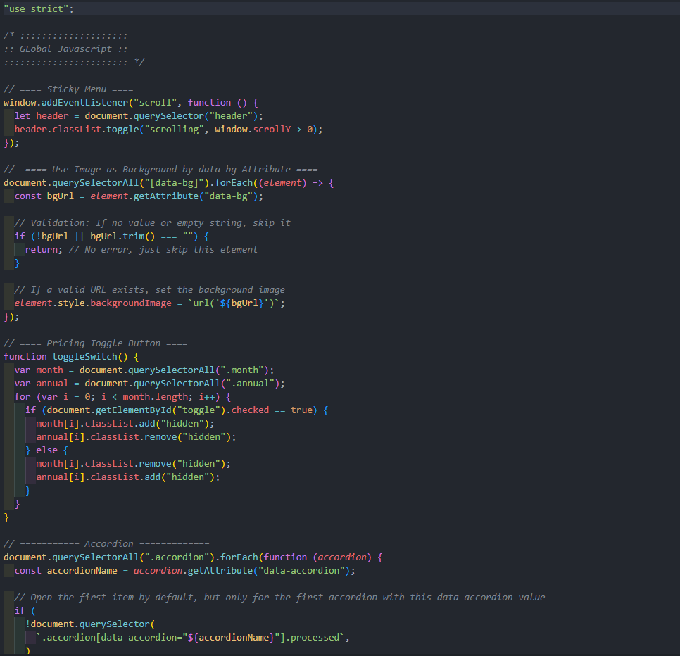Select the return statement inside validation block
Screen dimensions: 680x656
39,249
